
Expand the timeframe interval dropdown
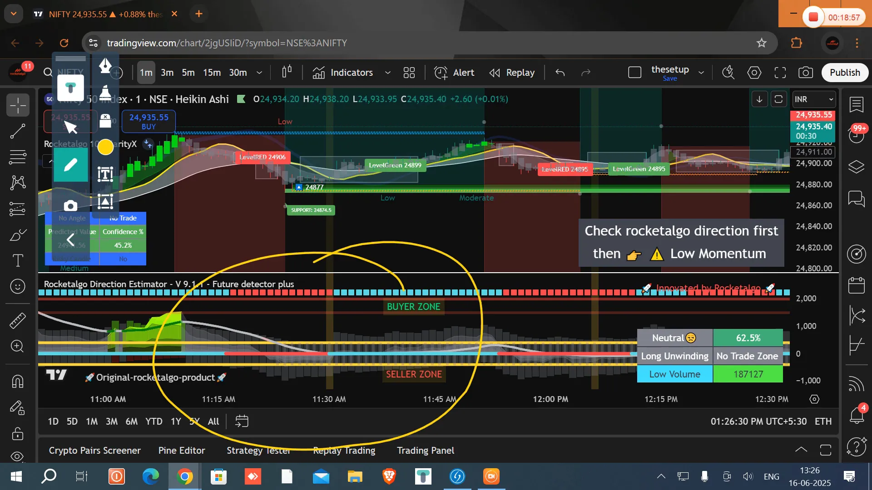(259, 73)
